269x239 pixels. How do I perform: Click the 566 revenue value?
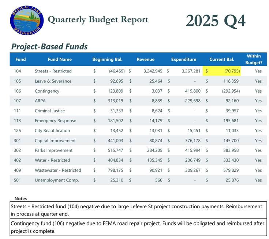coord(159,180)
